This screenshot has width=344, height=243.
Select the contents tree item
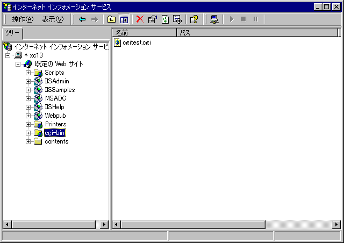tap(56, 141)
